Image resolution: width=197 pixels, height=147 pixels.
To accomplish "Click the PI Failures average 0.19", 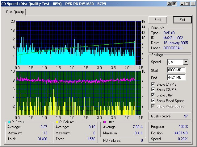I will 92,127.
